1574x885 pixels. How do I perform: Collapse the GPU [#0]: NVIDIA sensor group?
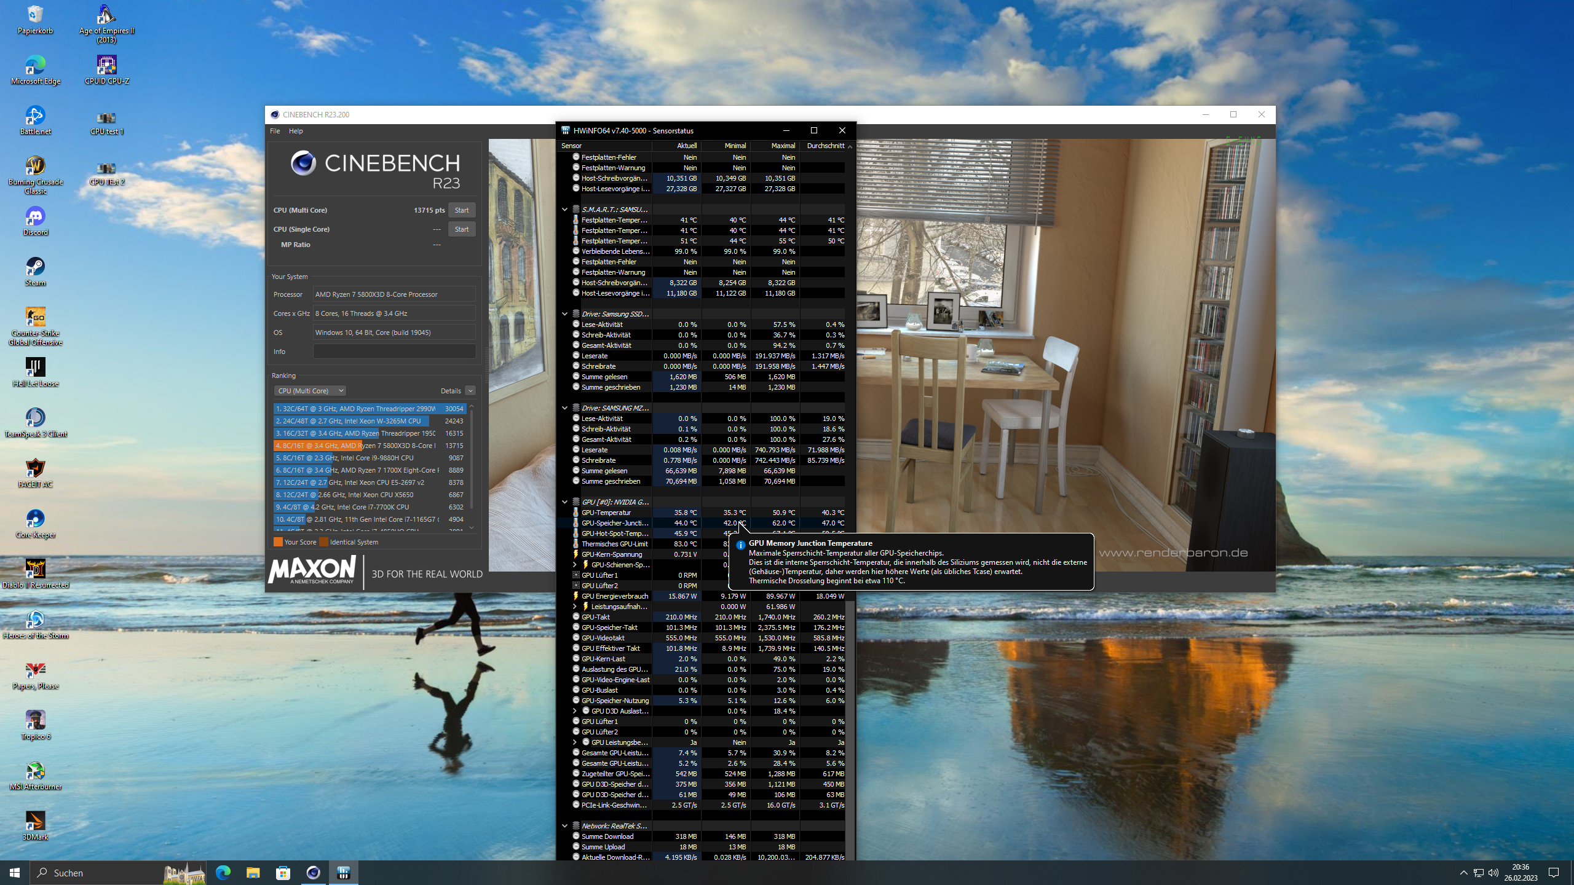564,502
